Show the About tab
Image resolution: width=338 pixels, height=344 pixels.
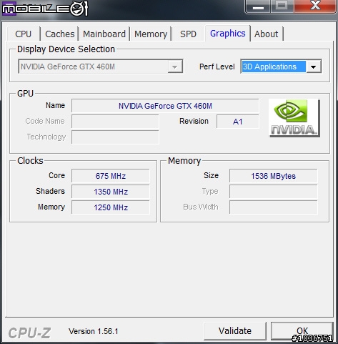pos(266,34)
